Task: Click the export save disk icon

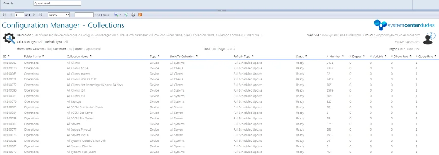Action: [116, 15]
